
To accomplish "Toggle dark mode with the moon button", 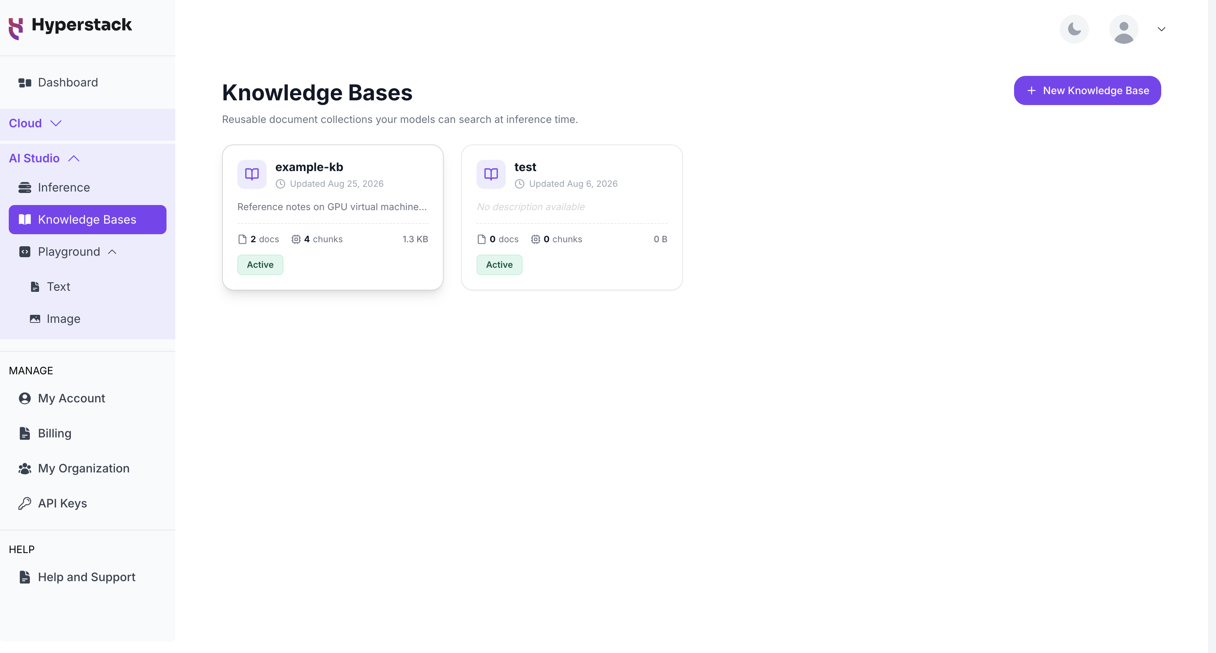I will pos(1074,29).
